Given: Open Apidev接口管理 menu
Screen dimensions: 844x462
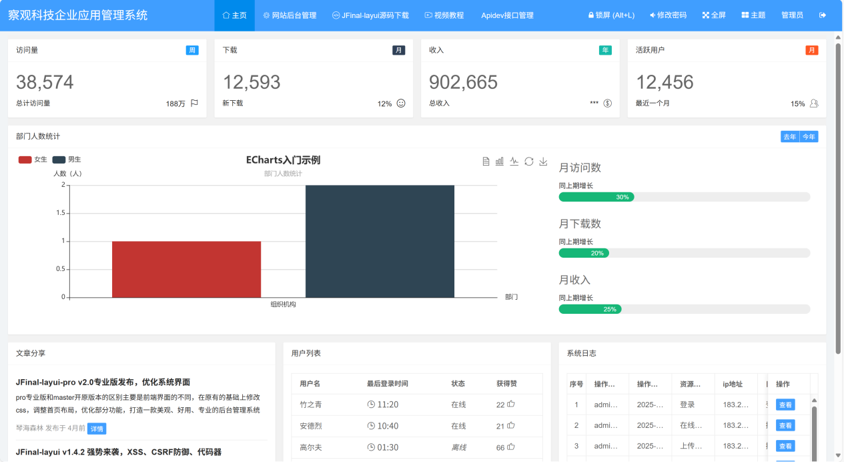Looking at the screenshot, I should click(x=507, y=15).
